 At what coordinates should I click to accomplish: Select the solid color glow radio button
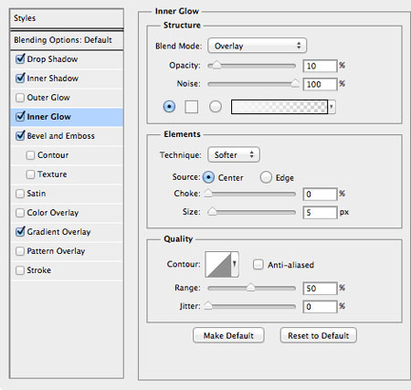[169, 107]
